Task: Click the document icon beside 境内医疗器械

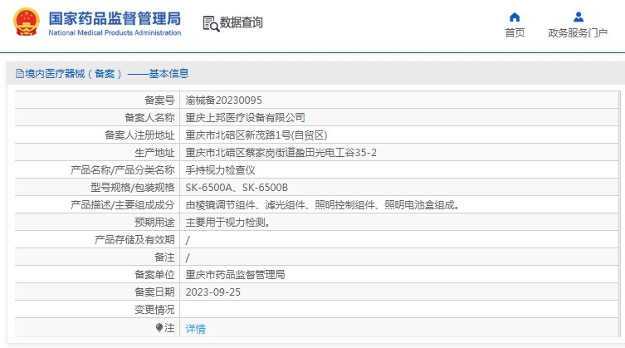Action: point(20,73)
